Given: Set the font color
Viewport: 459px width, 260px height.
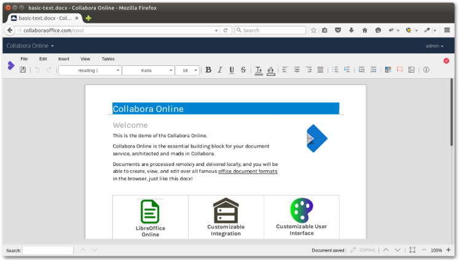Looking at the screenshot, I should pos(259,71).
